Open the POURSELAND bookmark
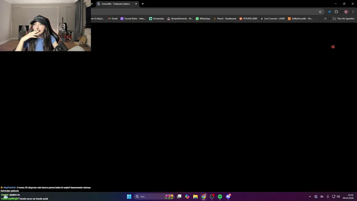 pos(248,19)
